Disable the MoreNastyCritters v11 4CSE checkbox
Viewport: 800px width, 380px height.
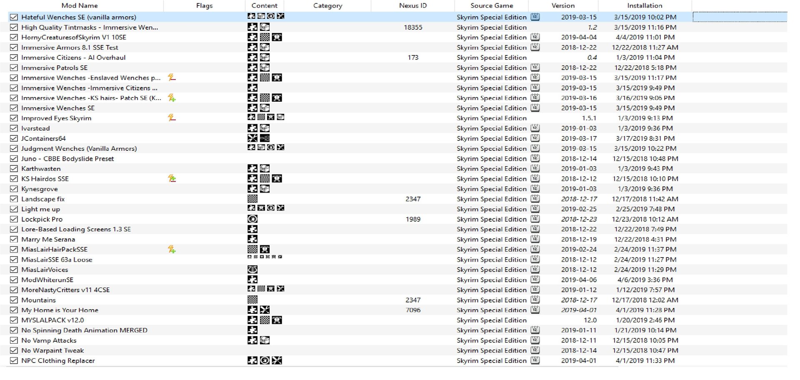14,290
